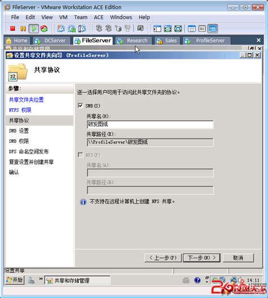Image resolution: width=268 pixels, height=298 pixels.
Task: Switch to the ProfileServer tab
Action: pos(207,41)
